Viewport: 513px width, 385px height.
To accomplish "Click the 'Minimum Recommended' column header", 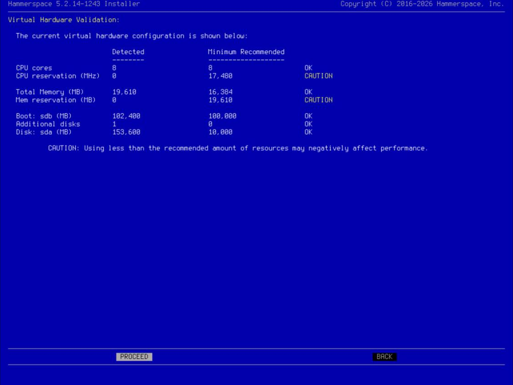I will pos(246,52).
